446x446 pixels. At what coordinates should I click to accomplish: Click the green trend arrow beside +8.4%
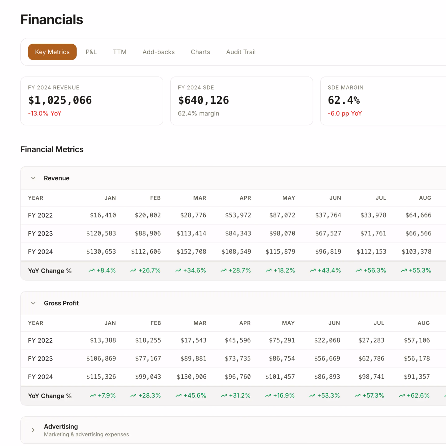click(x=91, y=270)
